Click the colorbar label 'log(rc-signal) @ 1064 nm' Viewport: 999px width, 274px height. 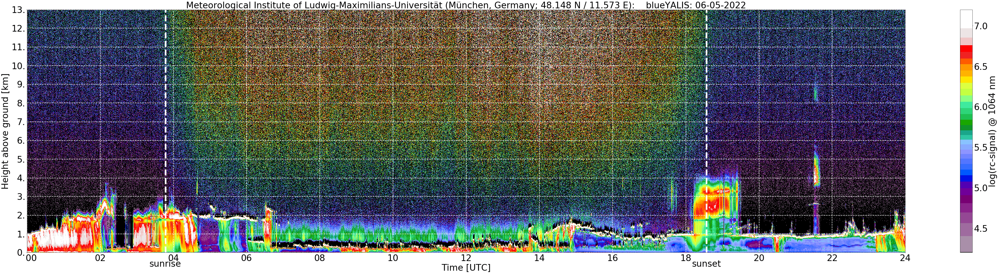pos(992,131)
